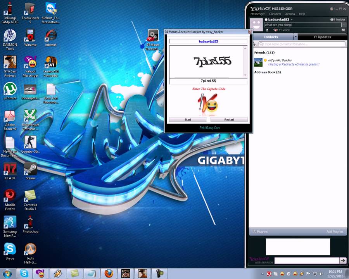Open TeamViewer 5 desktop shortcut
This screenshot has width=349, height=279.
pos(30,13)
